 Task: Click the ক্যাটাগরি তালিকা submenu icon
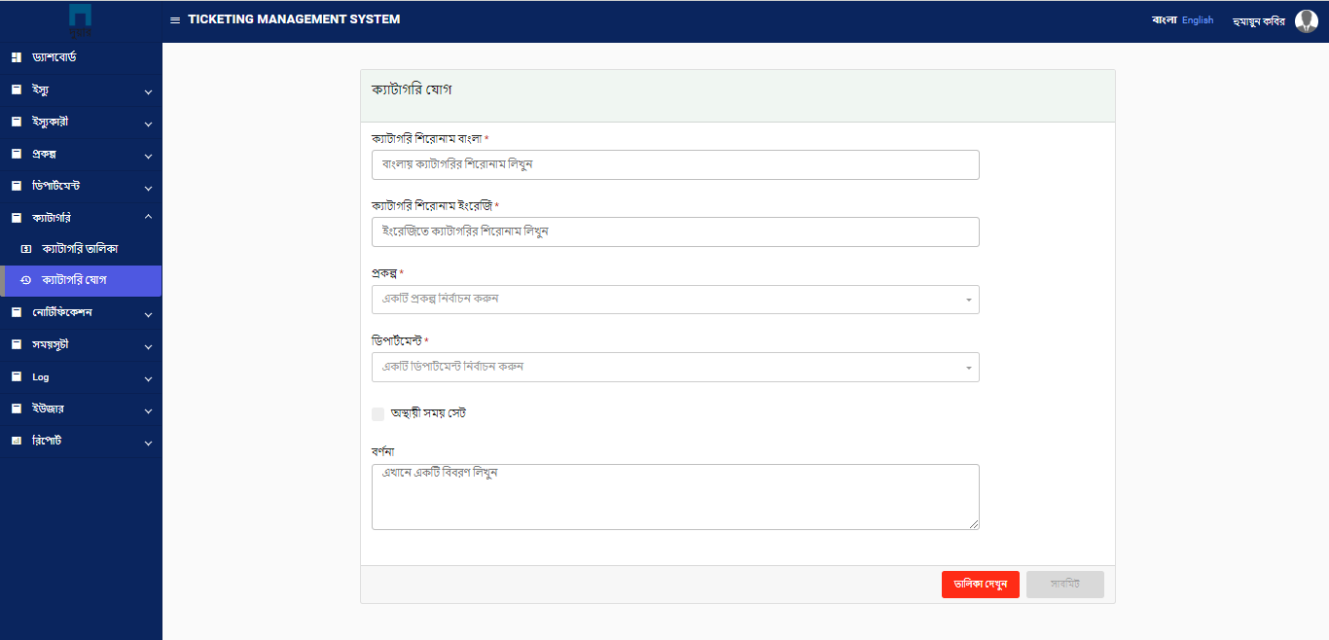(26, 249)
